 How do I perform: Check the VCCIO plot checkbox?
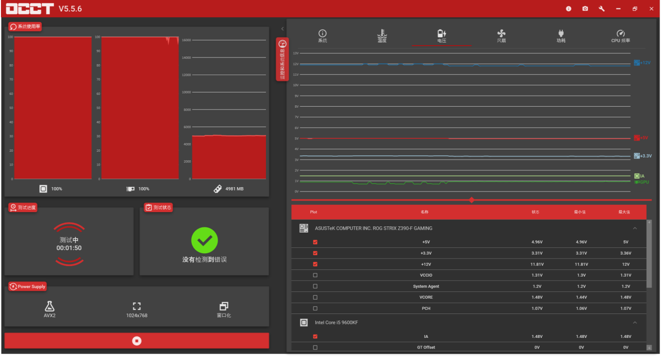click(x=315, y=275)
